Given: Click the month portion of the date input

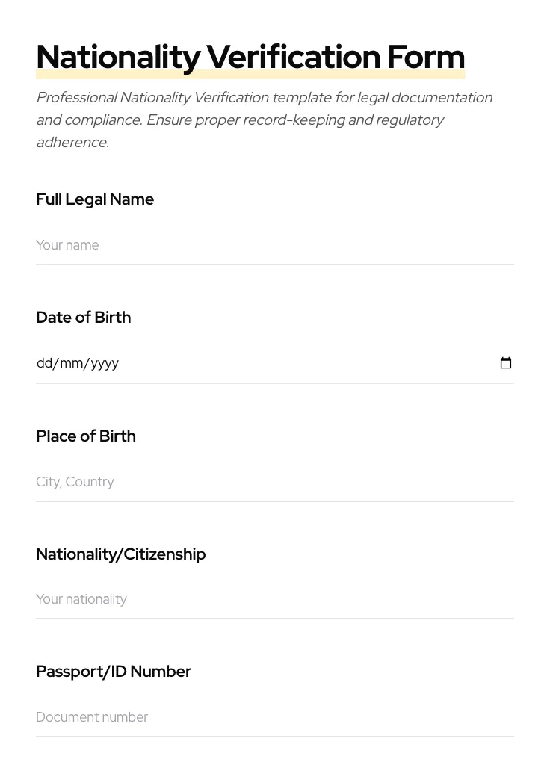Looking at the screenshot, I should (71, 363).
